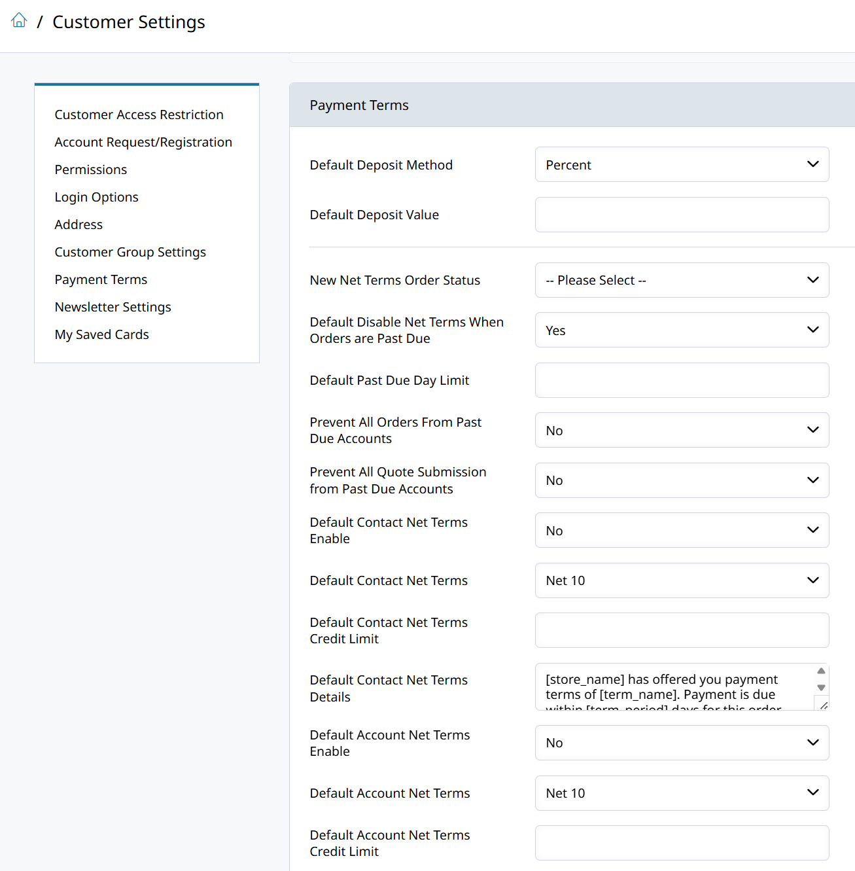Click Default Contact Net Terms Credit Limit field
Image resolution: width=855 pixels, height=871 pixels.
(x=682, y=630)
